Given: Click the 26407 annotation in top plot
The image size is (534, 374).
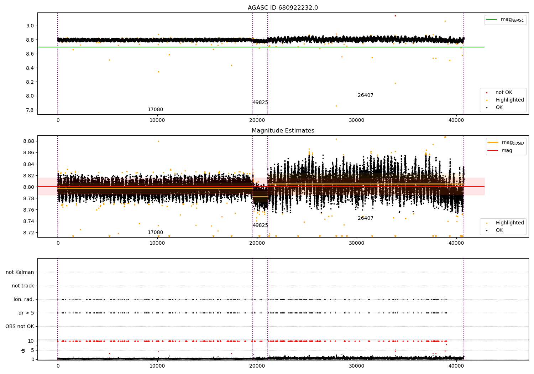Looking at the screenshot, I should coord(366,95).
